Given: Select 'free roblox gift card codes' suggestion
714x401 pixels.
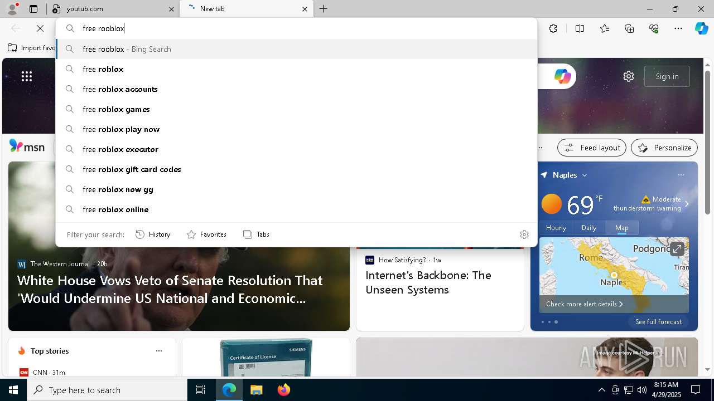Looking at the screenshot, I should 296,169.
